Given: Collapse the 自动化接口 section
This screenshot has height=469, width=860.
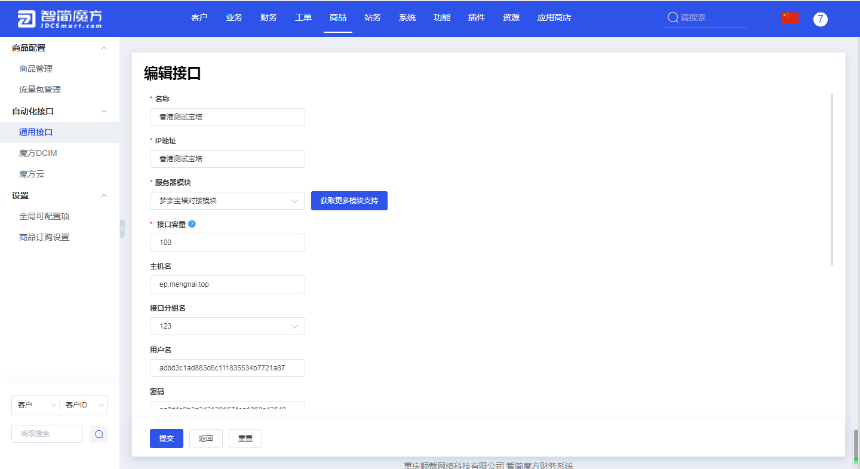Looking at the screenshot, I should point(104,111).
